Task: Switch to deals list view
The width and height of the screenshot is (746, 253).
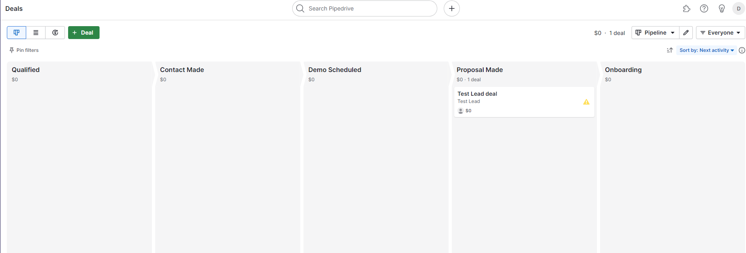Action: coord(36,33)
